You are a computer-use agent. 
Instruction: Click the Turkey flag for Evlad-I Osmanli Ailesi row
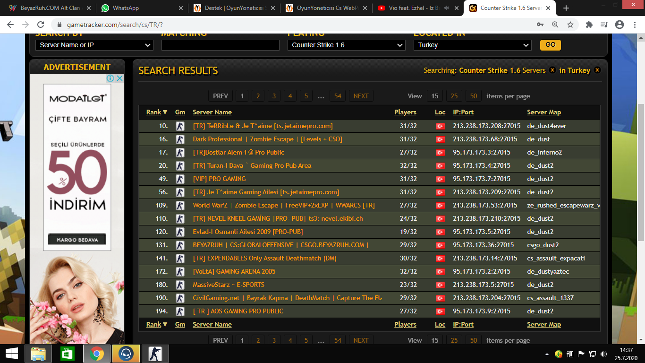point(440,232)
